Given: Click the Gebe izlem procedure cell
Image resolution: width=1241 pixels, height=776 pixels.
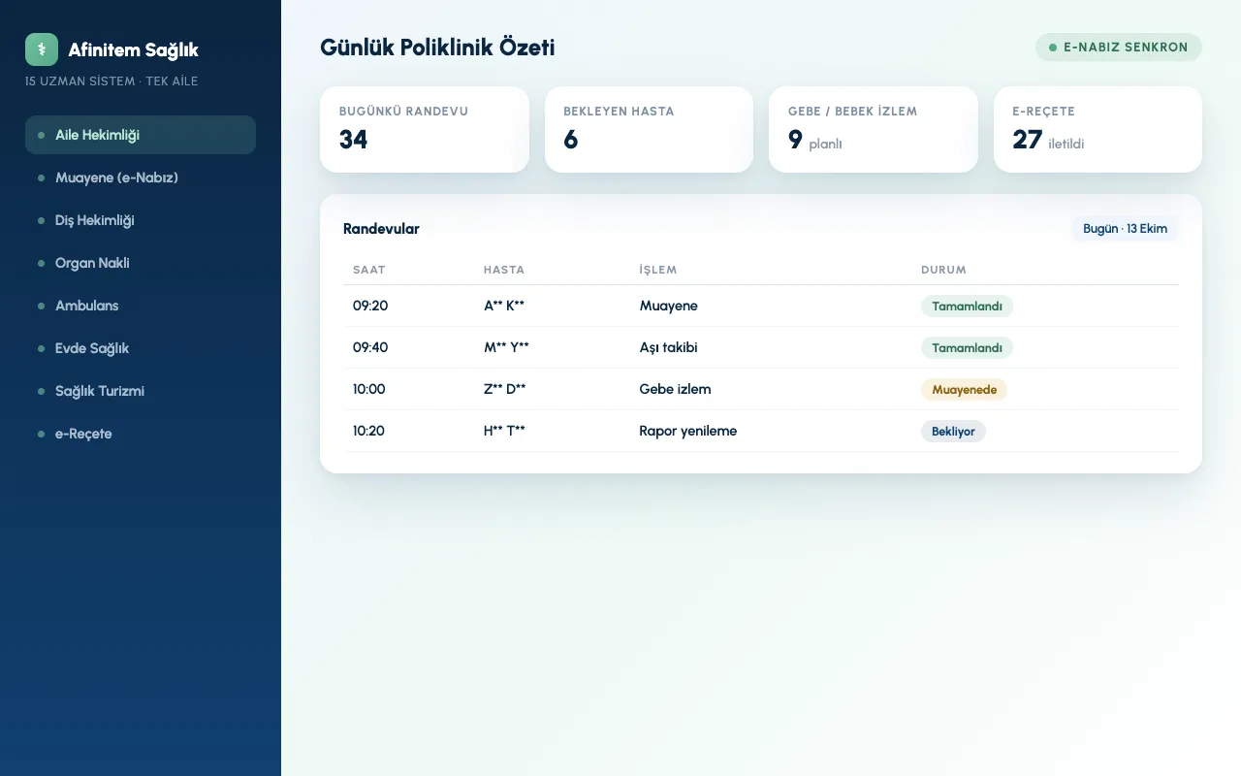Looking at the screenshot, I should pos(676,389).
